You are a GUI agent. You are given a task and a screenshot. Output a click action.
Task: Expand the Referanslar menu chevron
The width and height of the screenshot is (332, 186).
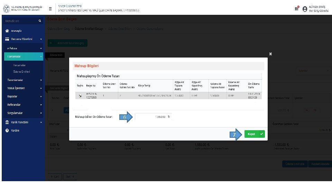pyautogui.click(x=41, y=105)
